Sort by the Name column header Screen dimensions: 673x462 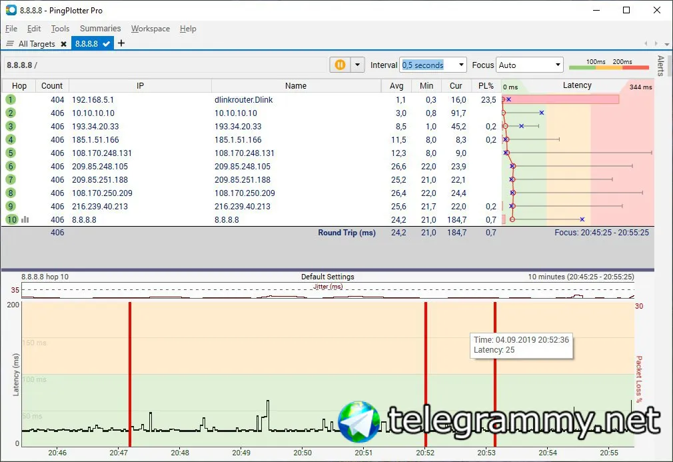coord(296,86)
